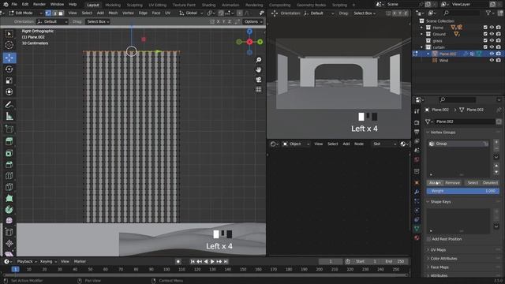Switch to the Shading workspace tab
505x284 pixels.
click(x=208, y=5)
